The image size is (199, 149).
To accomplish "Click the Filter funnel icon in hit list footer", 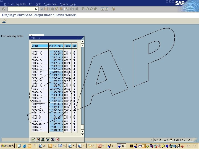I will (48, 140).
